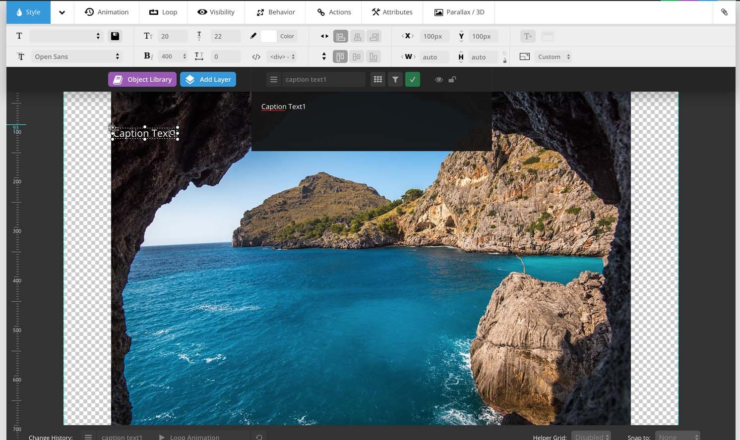Click the Add Layer button
This screenshot has width=740, height=440.
pyautogui.click(x=208, y=79)
